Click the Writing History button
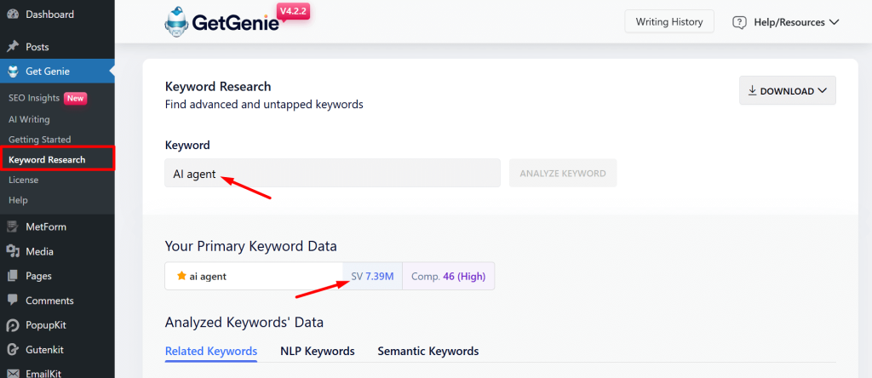The height and width of the screenshot is (378, 872). click(x=669, y=21)
